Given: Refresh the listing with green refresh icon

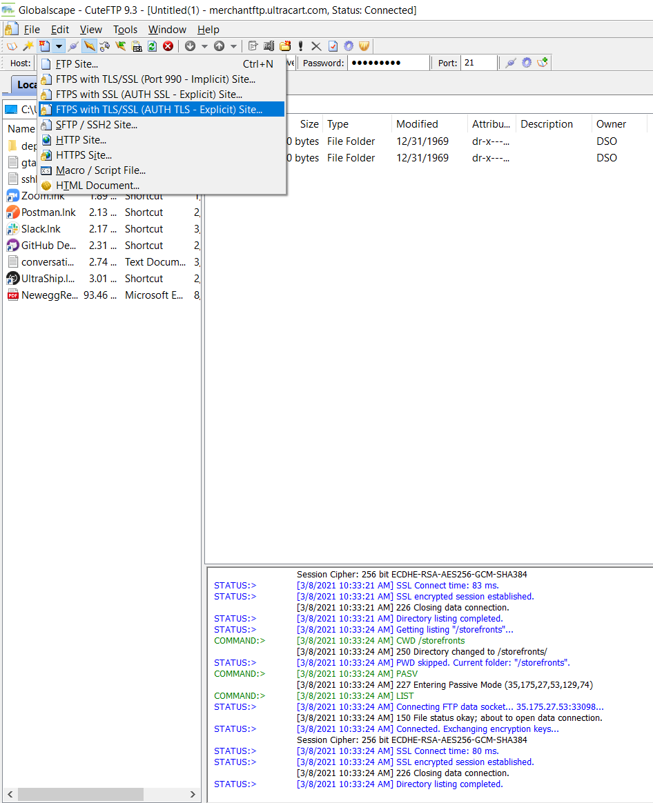Looking at the screenshot, I should coord(153,46).
